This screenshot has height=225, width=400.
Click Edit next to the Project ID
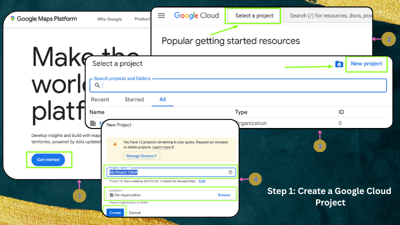pyautogui.click(x=202, y=181)
